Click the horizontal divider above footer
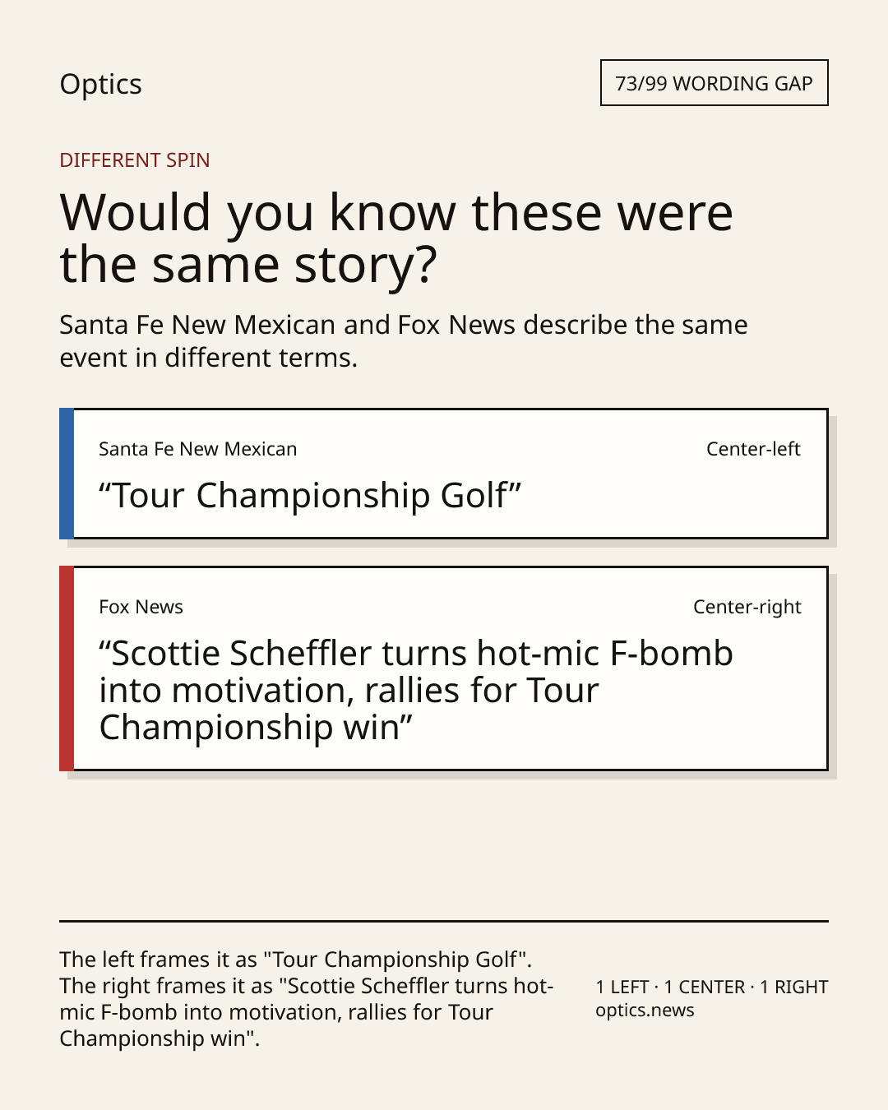 click(444, 921)
